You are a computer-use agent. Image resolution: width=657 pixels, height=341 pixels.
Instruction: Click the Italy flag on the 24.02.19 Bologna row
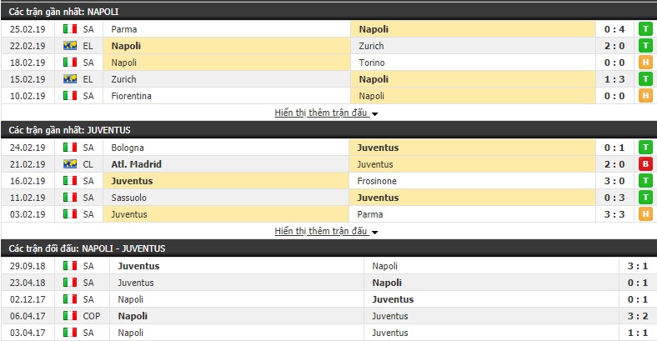(x=70, y=148)
